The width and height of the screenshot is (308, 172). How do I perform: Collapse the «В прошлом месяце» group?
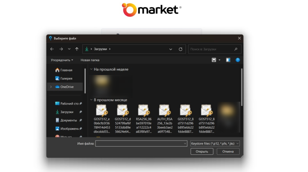tap(91, 100)
